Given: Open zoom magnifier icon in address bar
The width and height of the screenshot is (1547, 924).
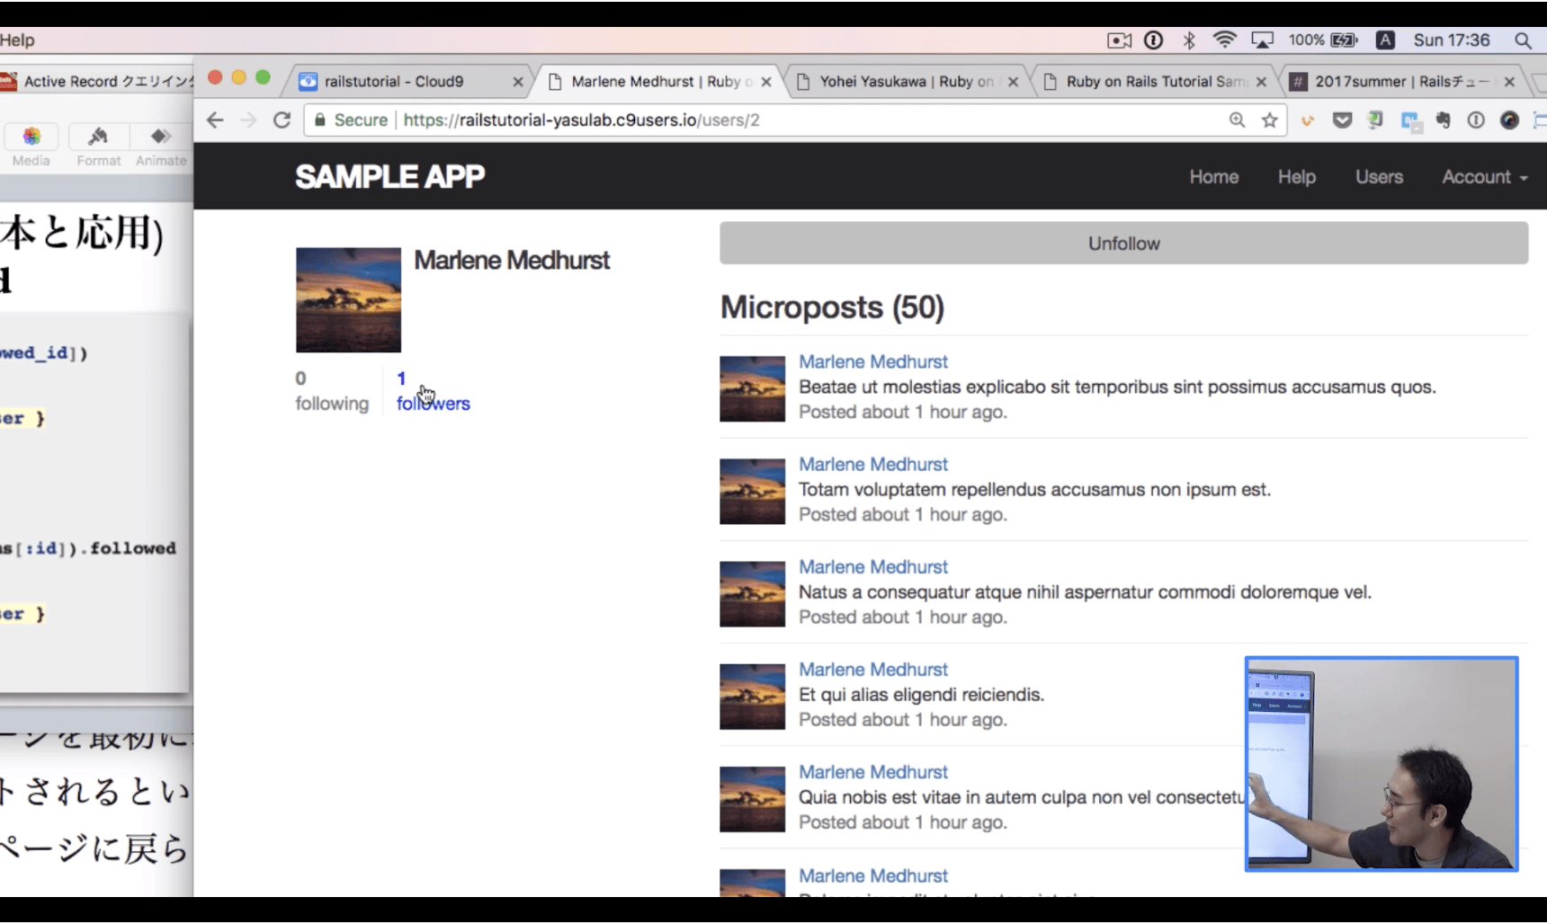Looking at the screenshot, I should coord(1238,120).
